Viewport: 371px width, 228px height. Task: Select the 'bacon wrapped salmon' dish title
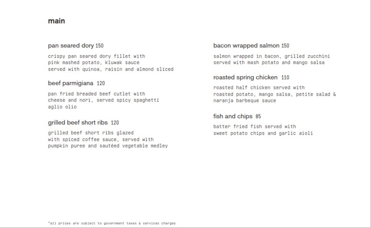pos(246,46)
